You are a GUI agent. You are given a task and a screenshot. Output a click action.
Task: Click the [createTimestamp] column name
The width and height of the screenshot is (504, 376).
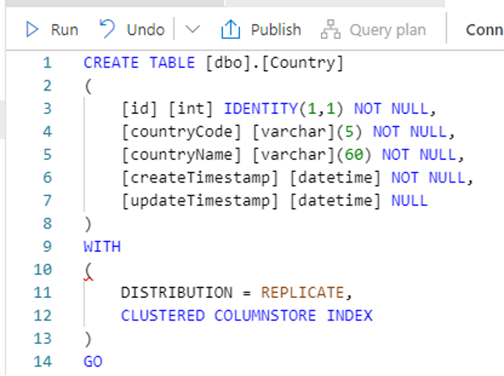(x=199, y=178)
